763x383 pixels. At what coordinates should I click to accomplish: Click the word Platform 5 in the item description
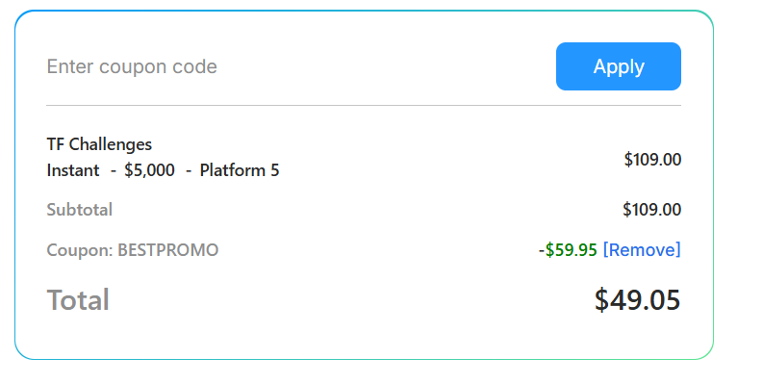tap(240, 170)
